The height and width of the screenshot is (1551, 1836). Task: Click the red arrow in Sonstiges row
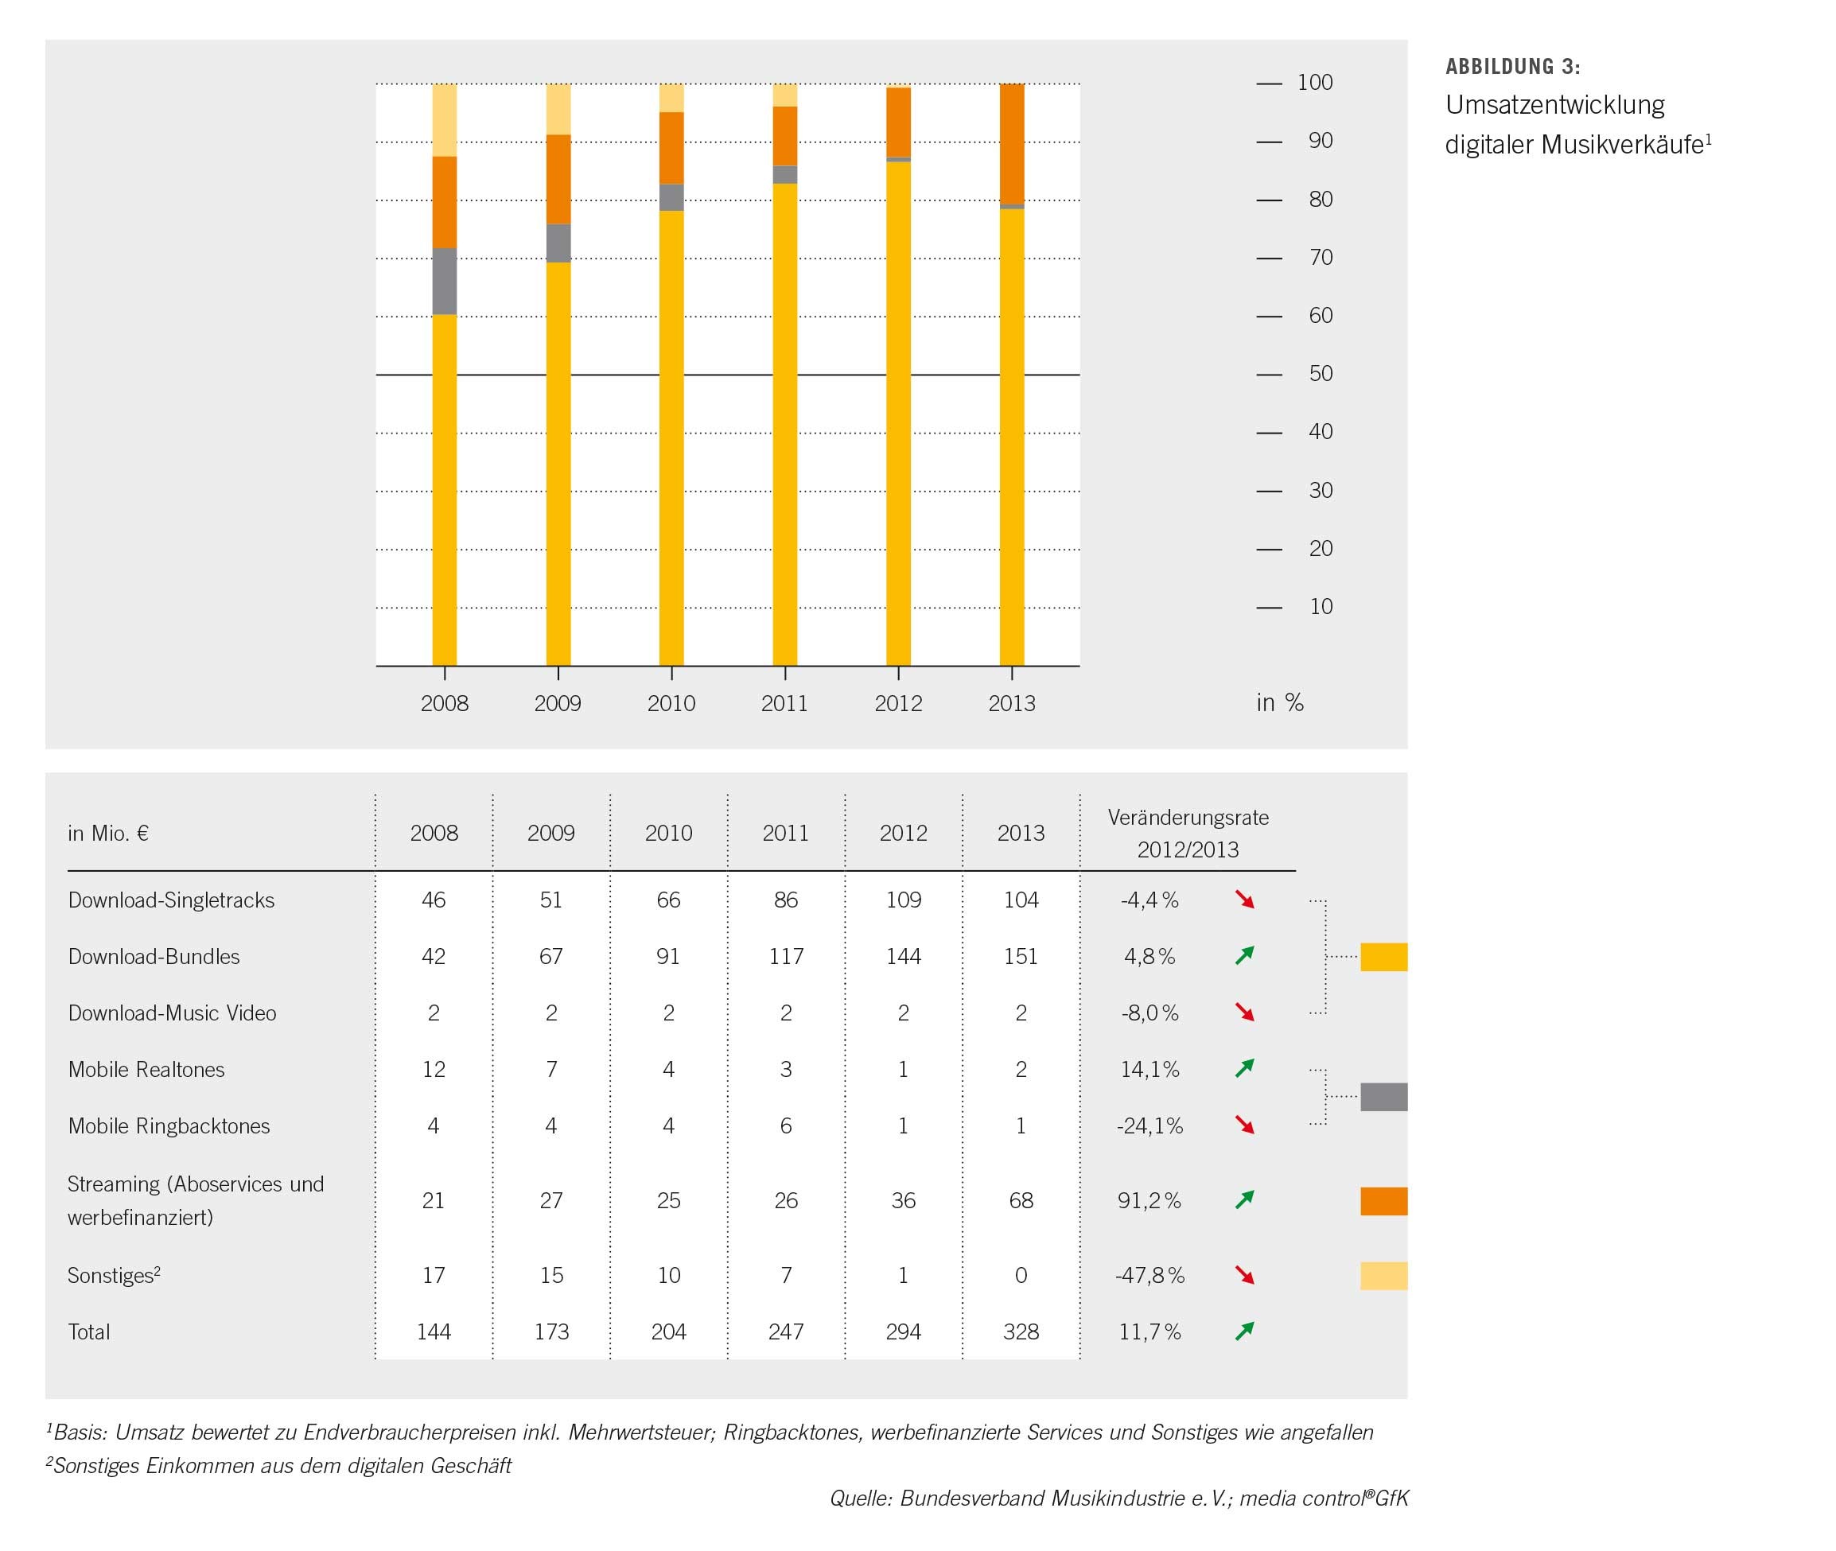pos(1244,1275)
